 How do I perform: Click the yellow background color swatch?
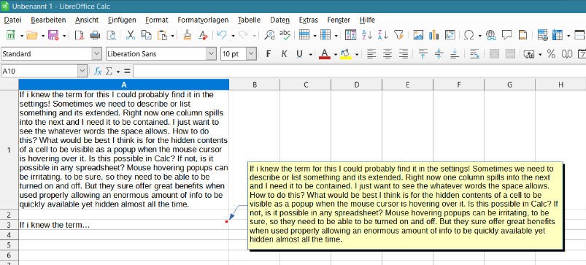click(x=346, y=54)
